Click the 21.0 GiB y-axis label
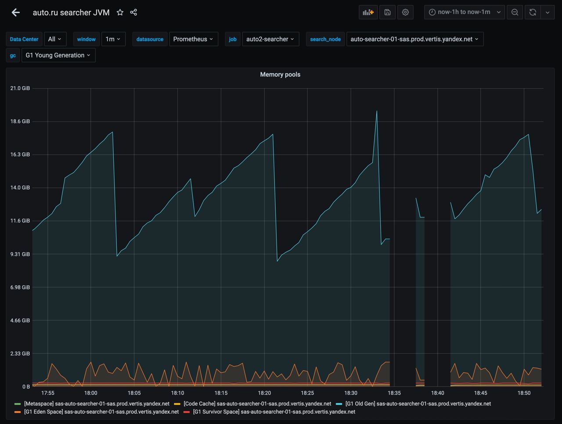This screenshot has height=424, width=562. (20, 88)
